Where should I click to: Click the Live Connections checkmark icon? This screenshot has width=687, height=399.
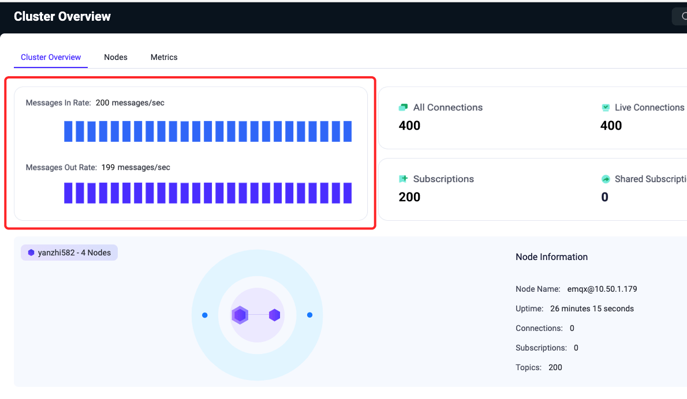pyautogui.click(x=606, y=108)
